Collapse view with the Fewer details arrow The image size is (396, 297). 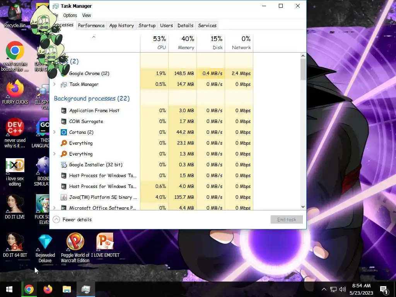[56, 220]
